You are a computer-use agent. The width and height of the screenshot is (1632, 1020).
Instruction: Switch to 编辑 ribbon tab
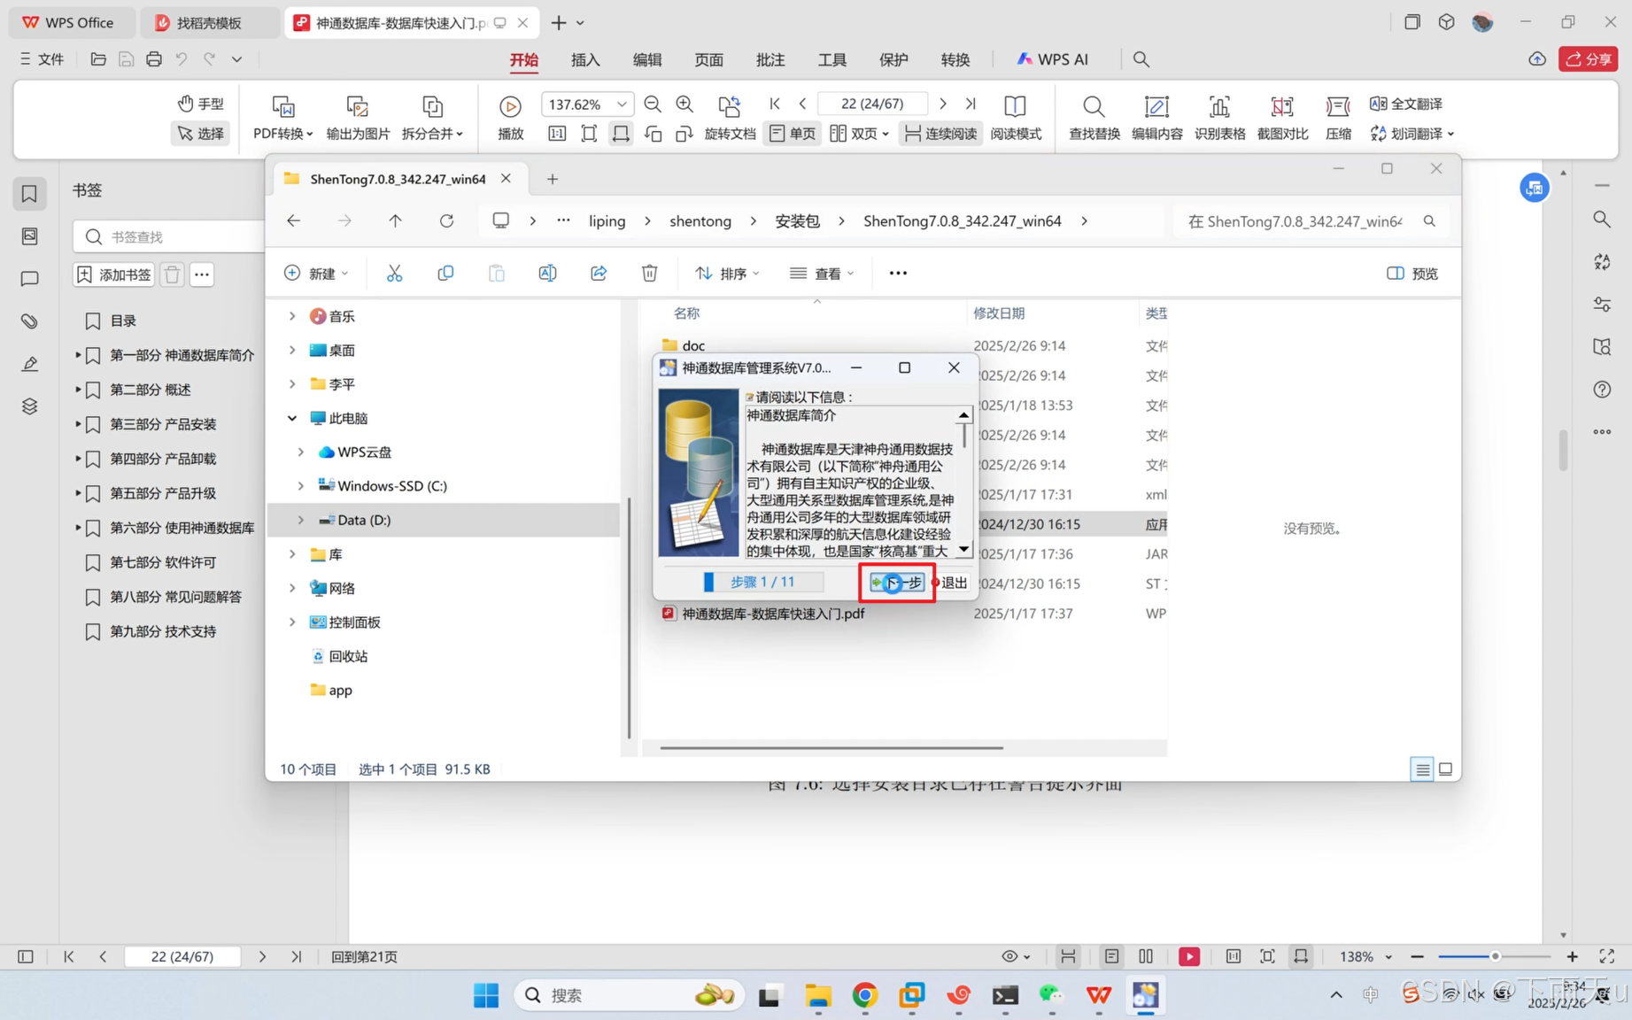pos(647,59)
